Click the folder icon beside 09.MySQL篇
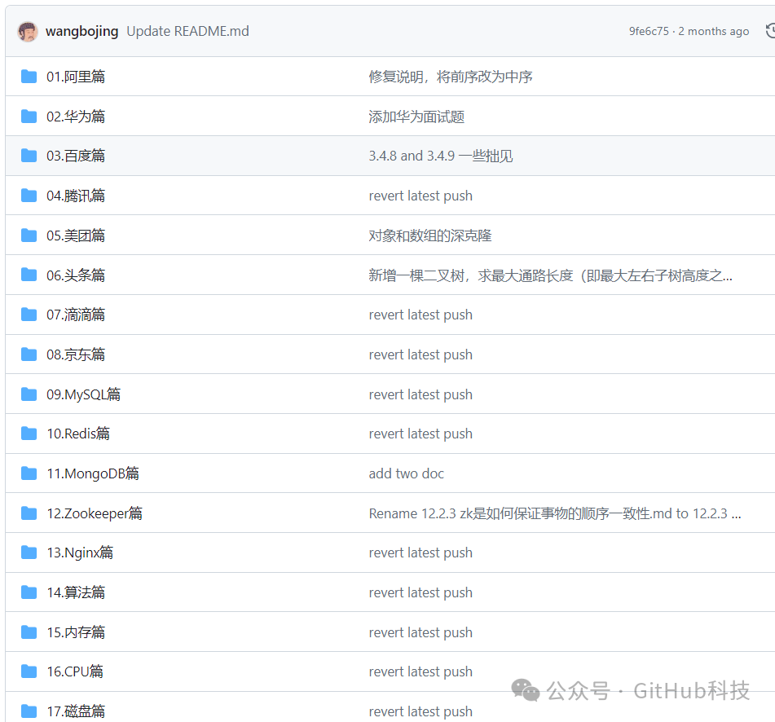The image size is (775, 722). [29, 394]
